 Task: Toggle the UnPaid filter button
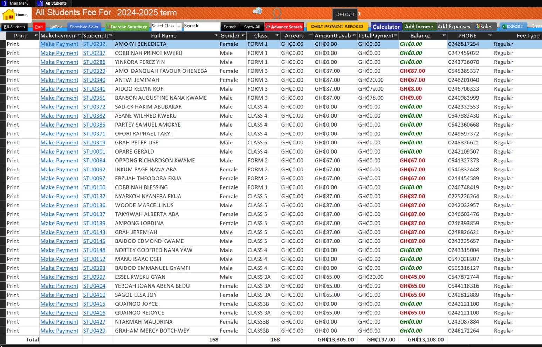pyautogui.click(x=56, y=27)
